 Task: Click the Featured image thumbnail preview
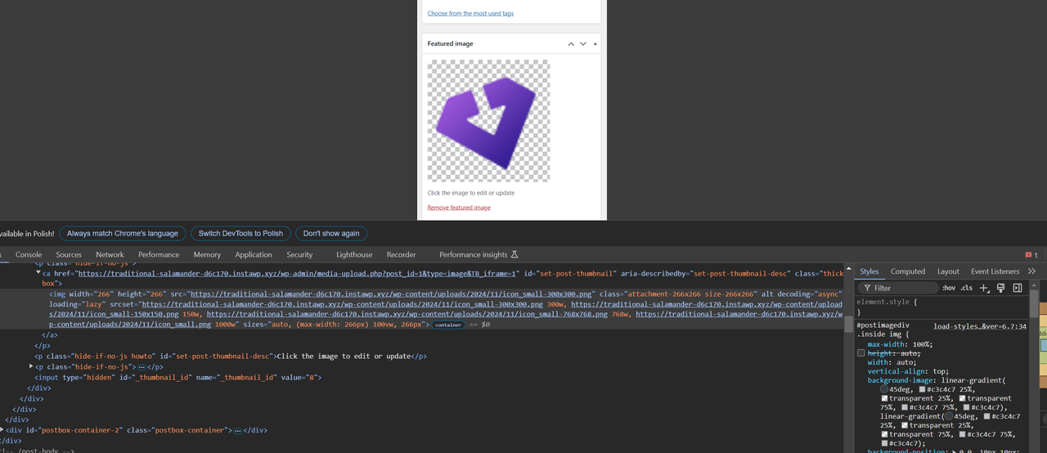coord(488,120)
